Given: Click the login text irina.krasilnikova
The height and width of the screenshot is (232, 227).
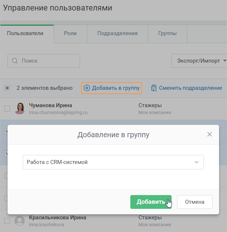Looking at the screenshot, I should [x=46, y=225].
